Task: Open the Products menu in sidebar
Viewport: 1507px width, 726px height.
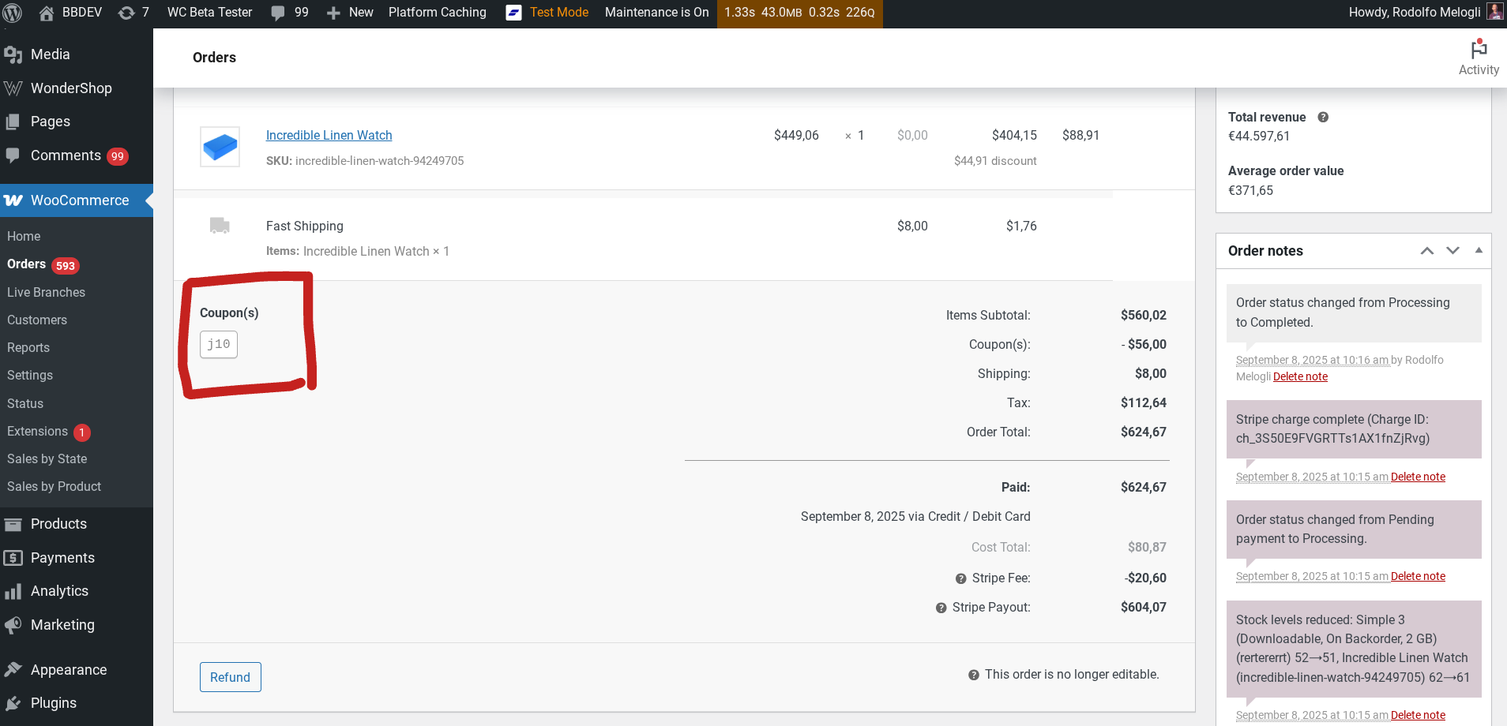Action: click(58, 524)
